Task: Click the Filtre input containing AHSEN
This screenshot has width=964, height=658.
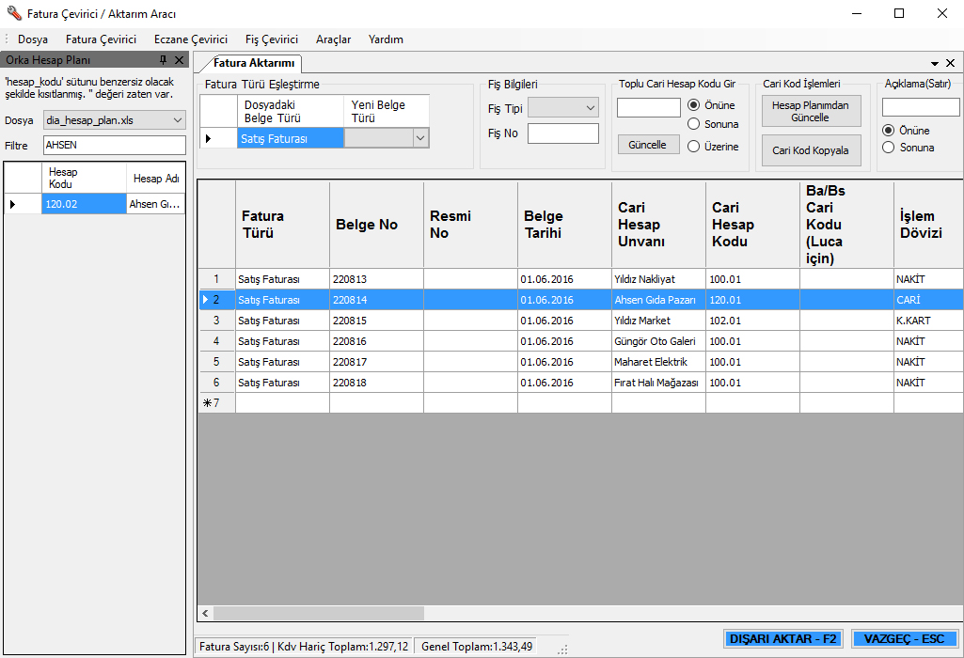Action: [x=115, y=145]
